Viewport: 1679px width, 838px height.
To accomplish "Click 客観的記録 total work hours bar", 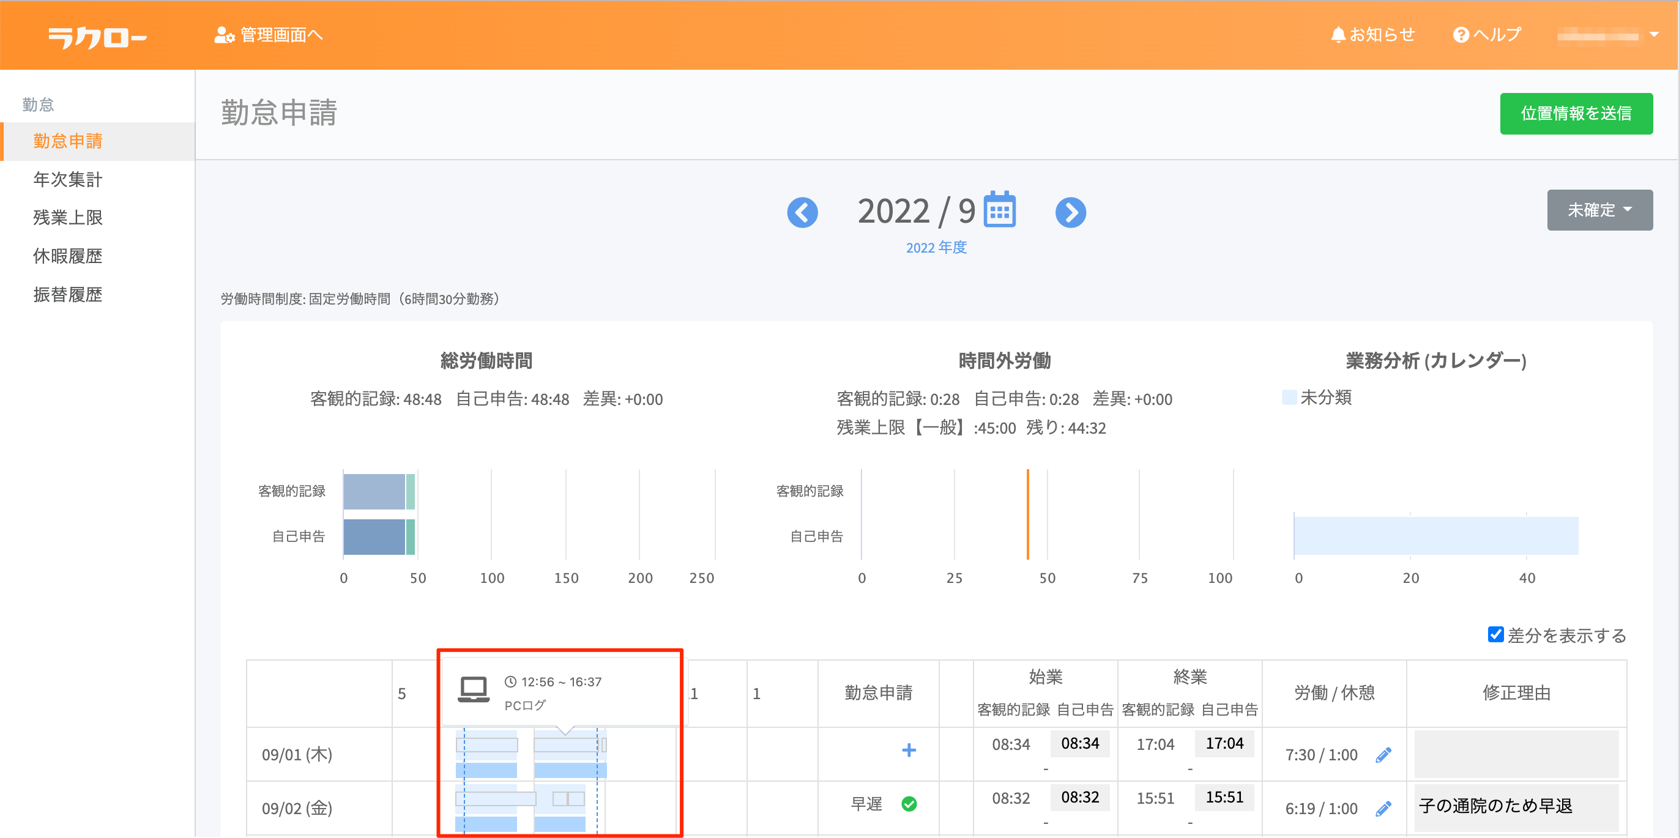I will pyautogui.click(x=379, y=491).
